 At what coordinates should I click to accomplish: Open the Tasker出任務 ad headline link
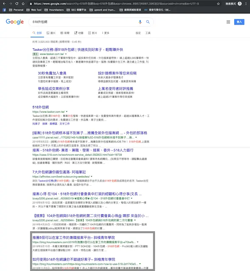(78, 50)
